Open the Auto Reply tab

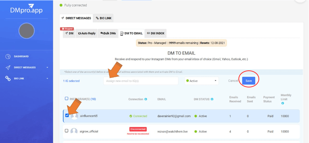click(87, 33)
